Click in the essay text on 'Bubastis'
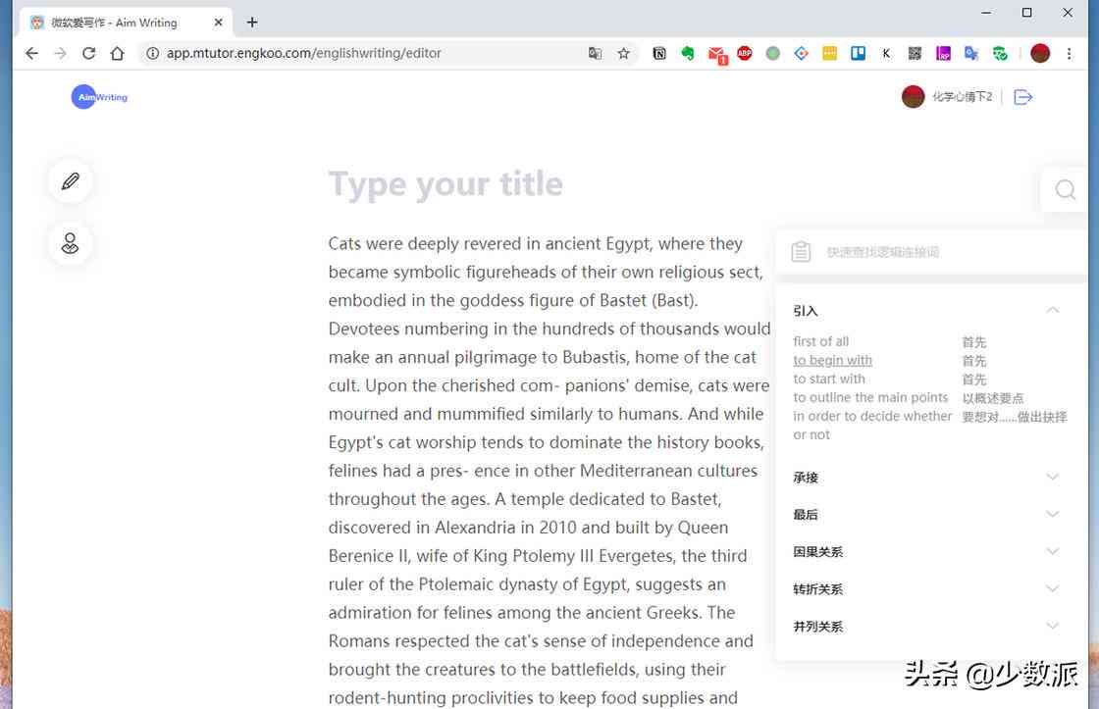Image resolution: width=1099 pixels, height=709 pixels. pos(595,357)
